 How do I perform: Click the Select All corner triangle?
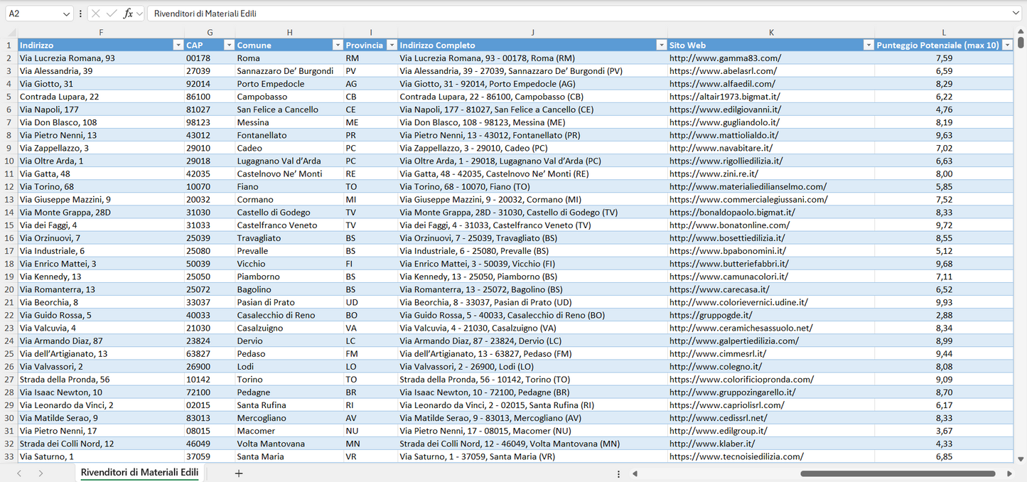pos(11,33)
